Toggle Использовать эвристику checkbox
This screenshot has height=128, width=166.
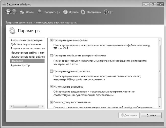coord(51,87)
